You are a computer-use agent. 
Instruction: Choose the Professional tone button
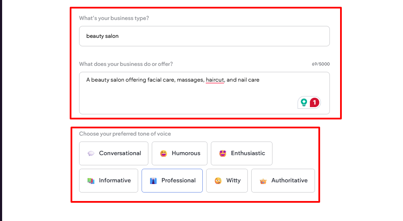pos(172,181)
